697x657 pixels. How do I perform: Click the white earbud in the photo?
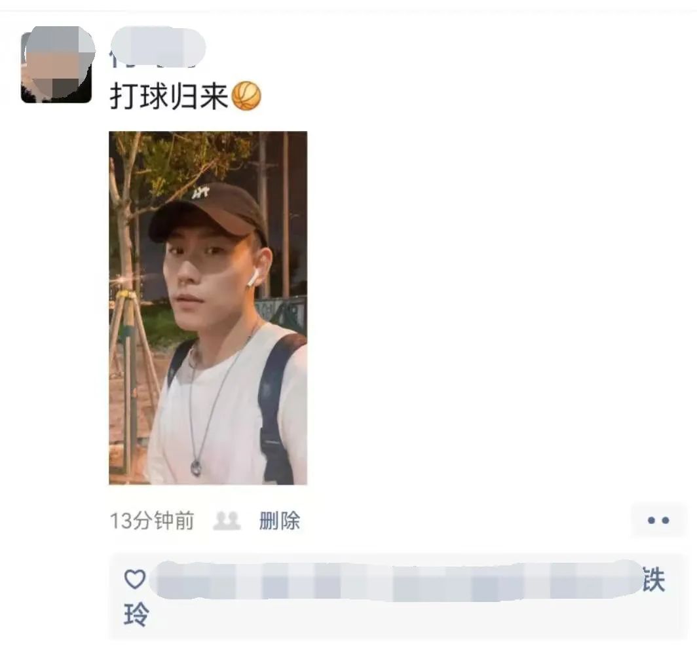pyautogui.click(x=252, y=278)
